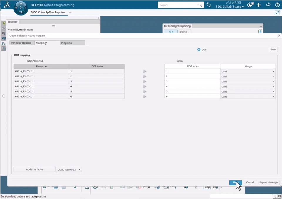Open the Usage dropdown for KUKA DOF 4

click(248, 86)
